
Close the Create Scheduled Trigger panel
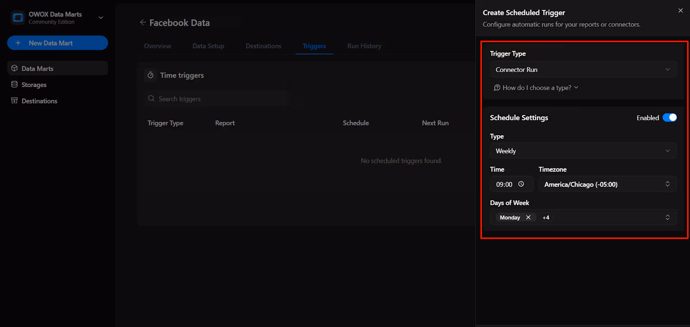click(x=681, y=10)
